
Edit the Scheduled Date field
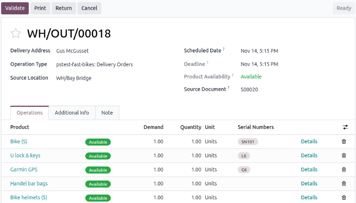[266, 51]
